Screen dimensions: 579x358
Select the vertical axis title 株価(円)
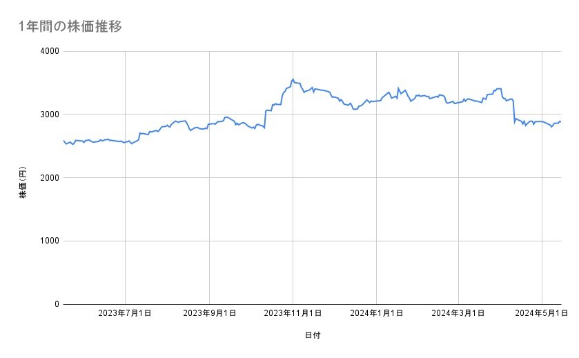[23, 185]
